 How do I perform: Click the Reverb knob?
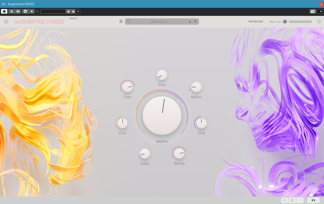(179, 154)
